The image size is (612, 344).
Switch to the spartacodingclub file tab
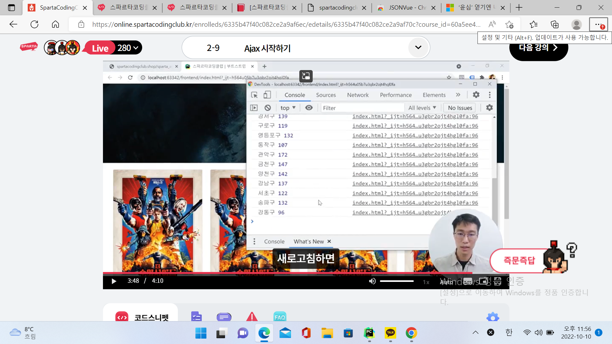tap(337, 8)
